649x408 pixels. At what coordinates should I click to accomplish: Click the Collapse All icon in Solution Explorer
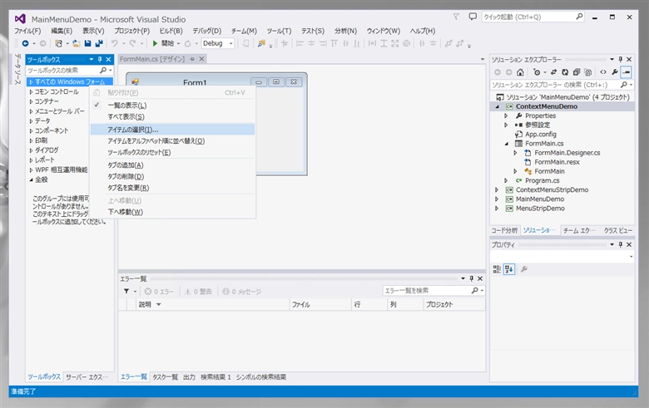pos(577,72)
